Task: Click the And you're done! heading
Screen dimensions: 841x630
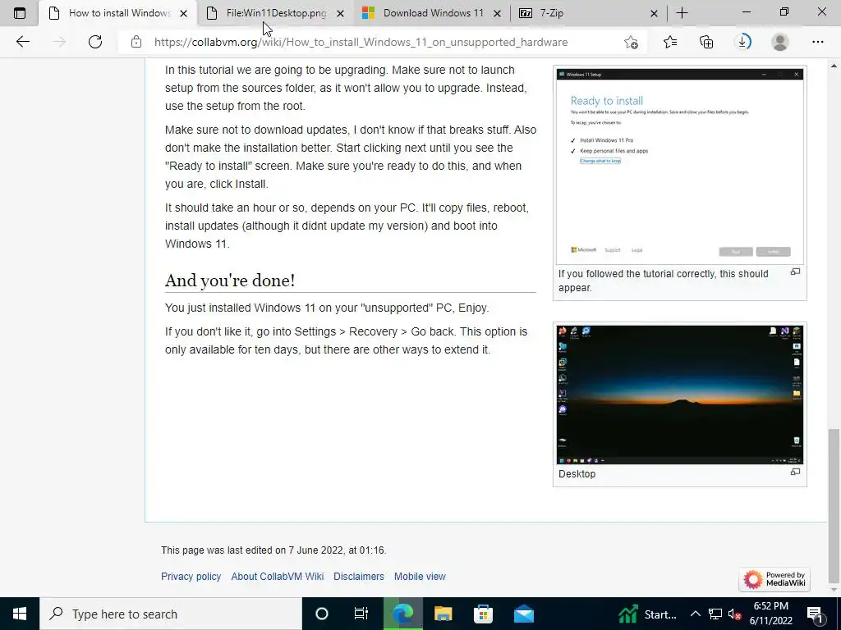Action: coord(230,281)
